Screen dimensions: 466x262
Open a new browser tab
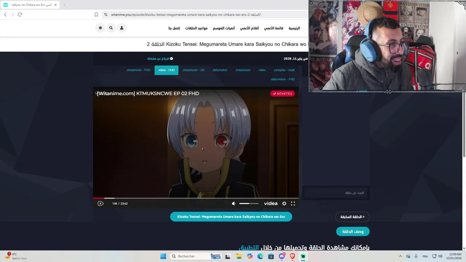pos(64,5)
